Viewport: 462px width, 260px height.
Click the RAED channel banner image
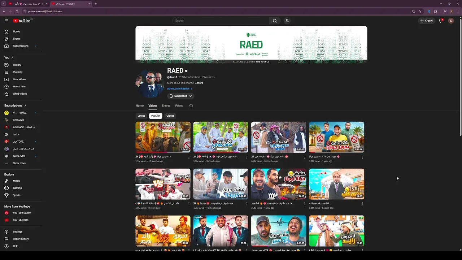251,44
